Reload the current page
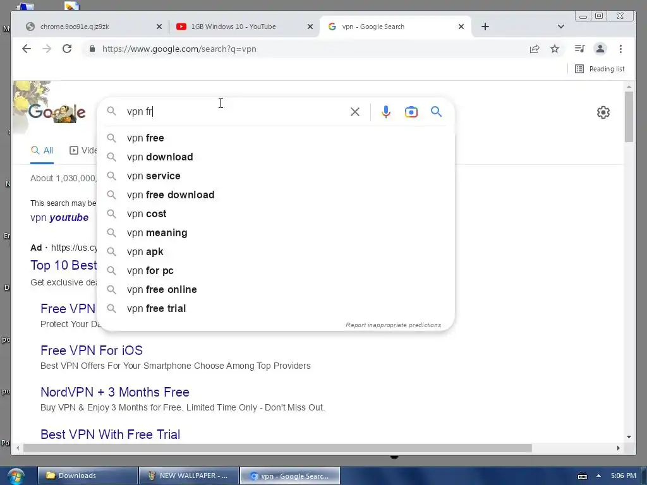Viewport: 647px width, 485px height. click(67, 49)
